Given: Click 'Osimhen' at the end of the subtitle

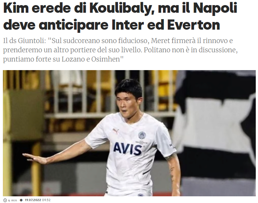Looking at the screenshot, I should pyautogui.click(x=106, y=59).
